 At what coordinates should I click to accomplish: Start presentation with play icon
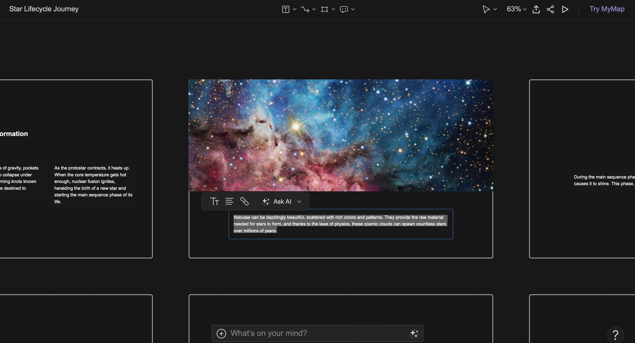tap(565, 9)
